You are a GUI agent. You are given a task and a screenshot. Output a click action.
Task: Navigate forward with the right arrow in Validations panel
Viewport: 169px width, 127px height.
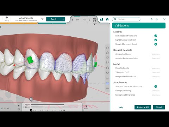pyautogui.click(x=157, y=19)
